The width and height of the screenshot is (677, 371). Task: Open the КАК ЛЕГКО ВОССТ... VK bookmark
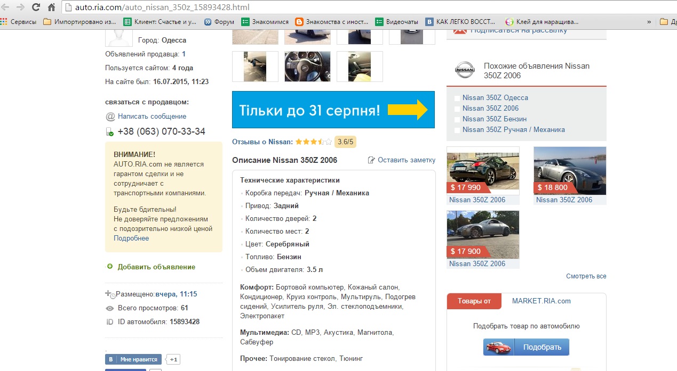click(x=460, y=22)
